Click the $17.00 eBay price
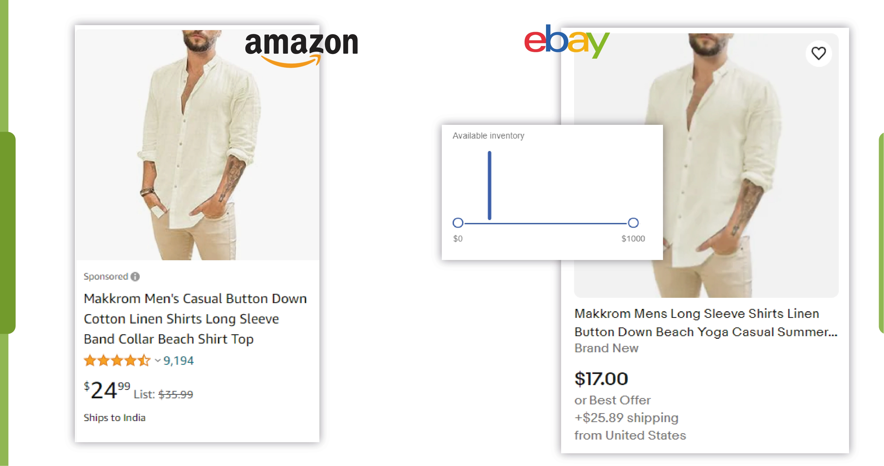This screenshot has height=466, width=884. click(601, 379)
